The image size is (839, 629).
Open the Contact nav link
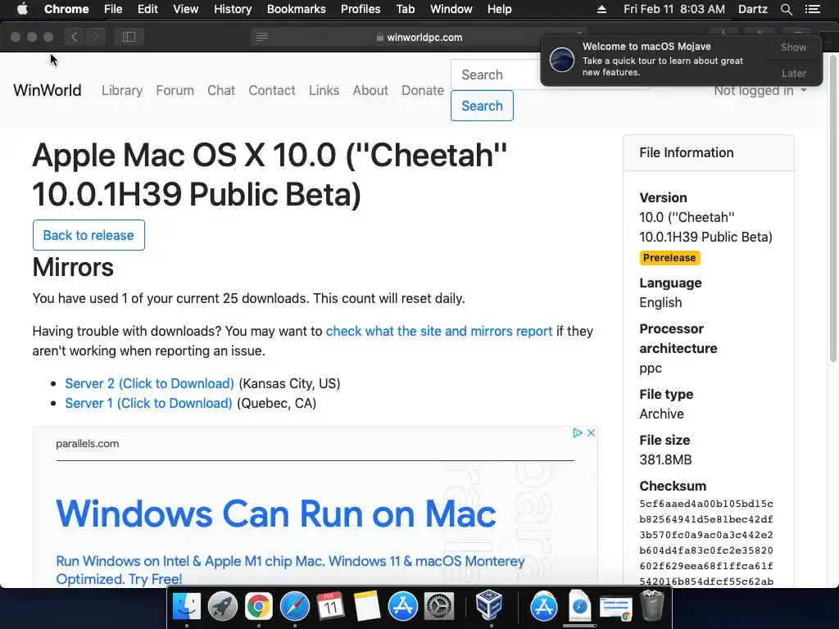coord(272,90)
